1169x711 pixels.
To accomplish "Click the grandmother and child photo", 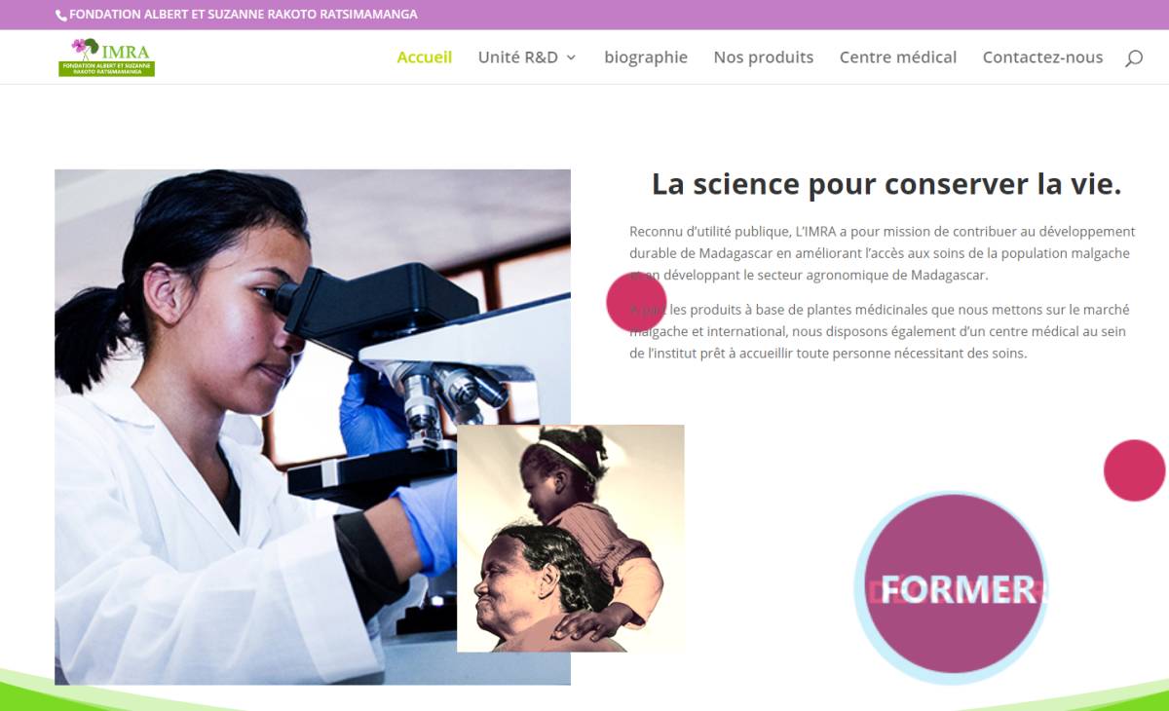I will [571, 539].
